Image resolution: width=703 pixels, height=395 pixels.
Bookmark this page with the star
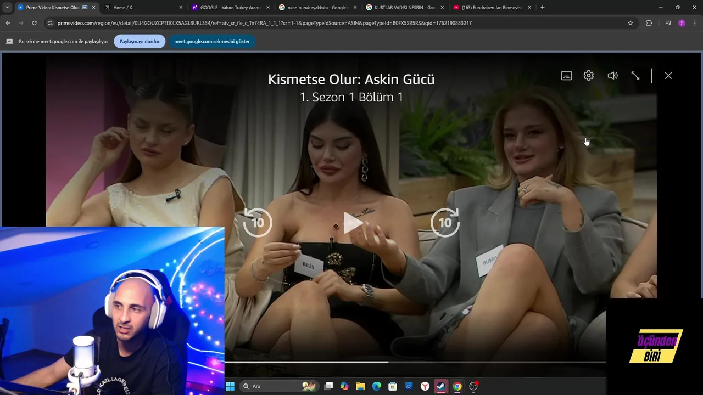(x=631, y=23)
